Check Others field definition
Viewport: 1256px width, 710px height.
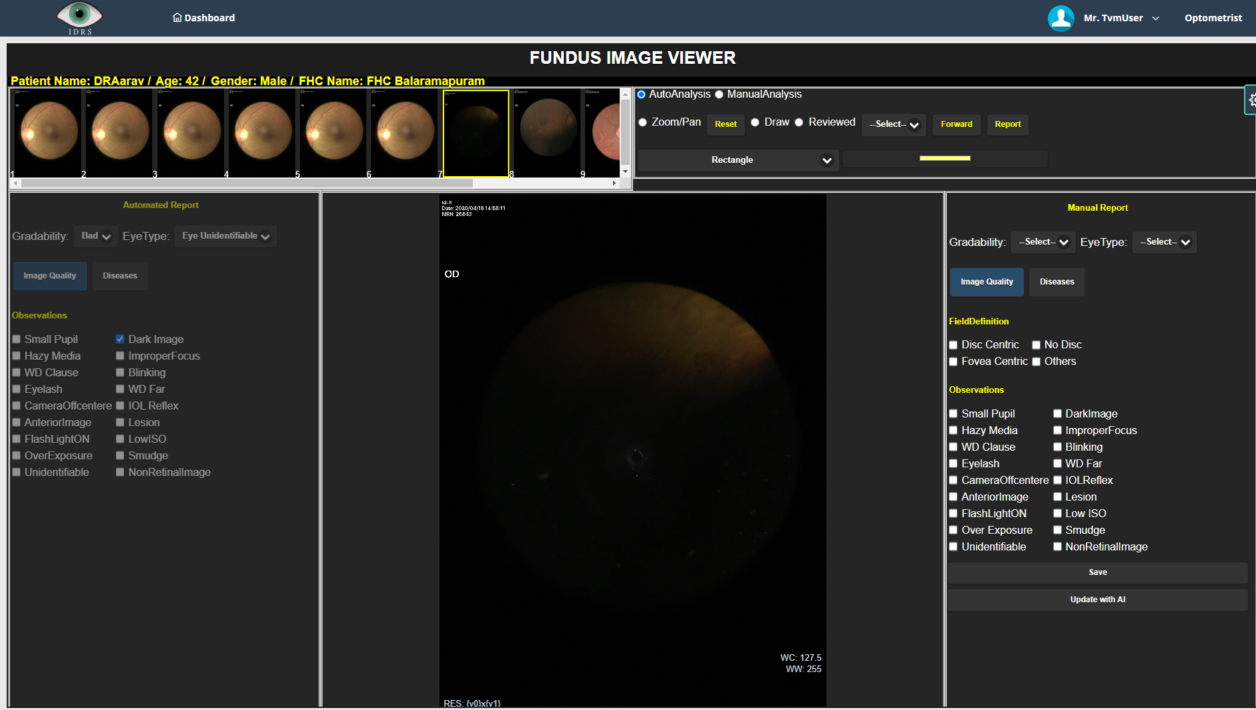coord(1037,362)
